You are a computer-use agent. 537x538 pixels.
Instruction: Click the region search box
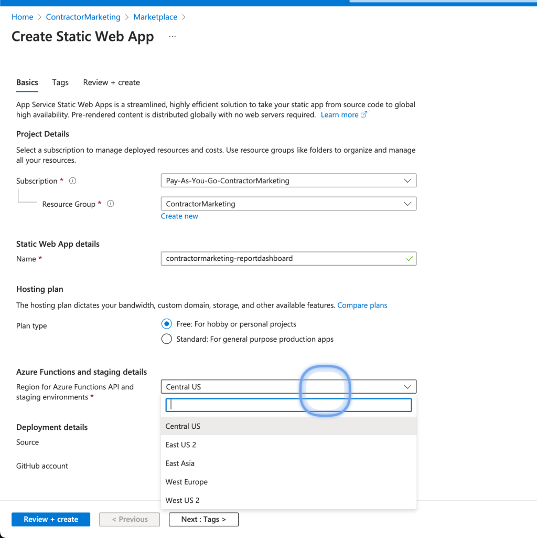coord(288,405)
